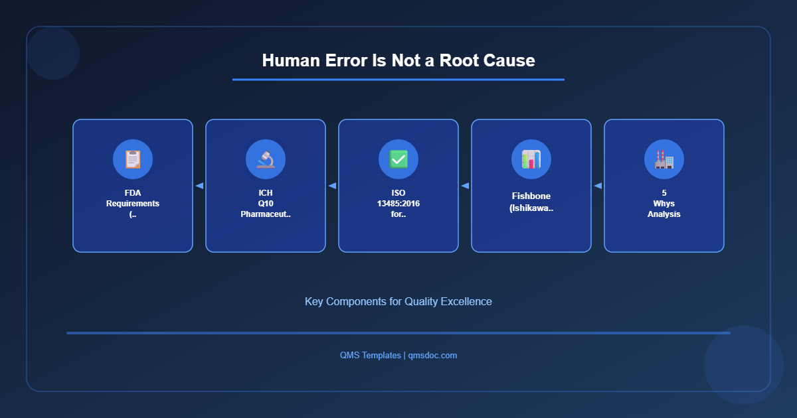The image size is (797, 418).
Task: Select the microscope icon on ICH Q10 card
Action: pyautogui.click(x=265, y=159)
